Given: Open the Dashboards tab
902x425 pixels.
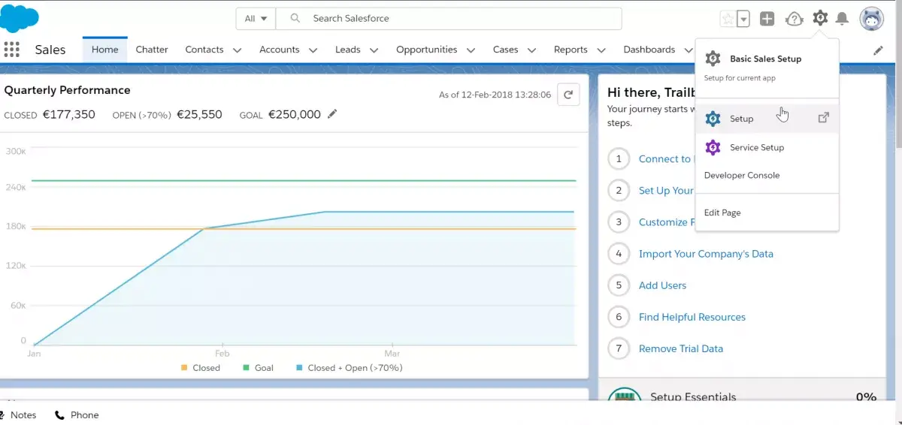Looking at the screenshot, I should (649, 50).
